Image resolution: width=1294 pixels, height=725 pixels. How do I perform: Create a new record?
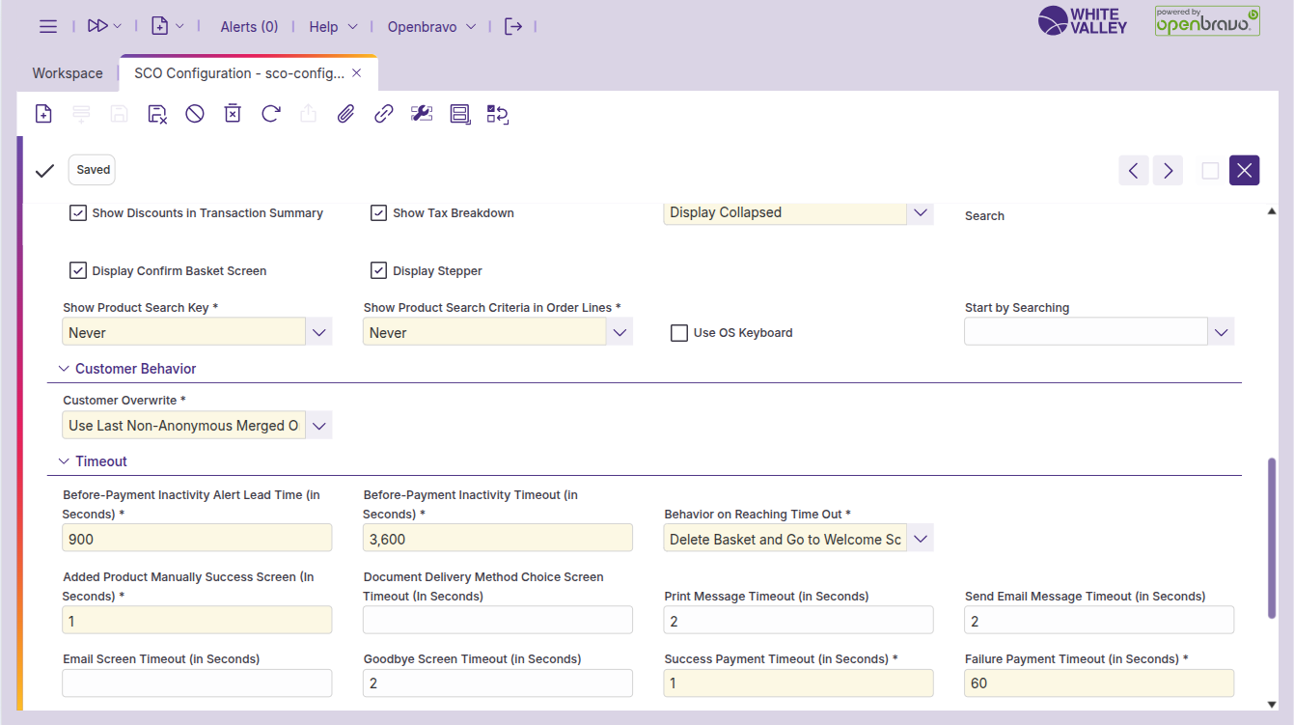[x=42, y=113]
